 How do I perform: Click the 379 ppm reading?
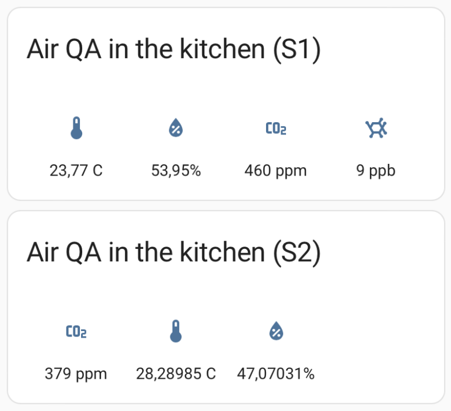tap(76, 375)
